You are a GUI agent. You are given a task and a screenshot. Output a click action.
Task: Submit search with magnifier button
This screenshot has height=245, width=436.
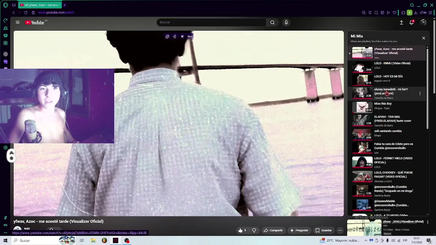click(x=272, y=22)
